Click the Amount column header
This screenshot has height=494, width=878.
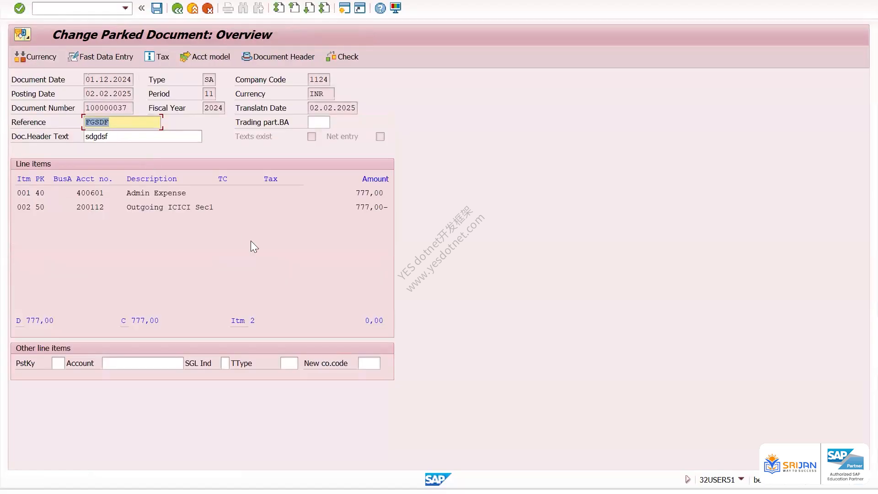(x=375, y=179)
